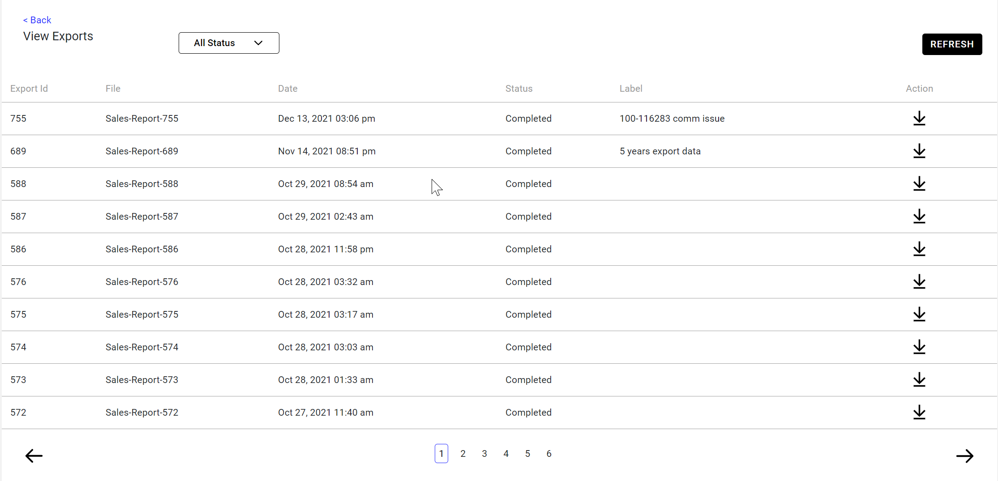Download Sales-Report-573 export
The image size is (998, 481).
(919, 380)
